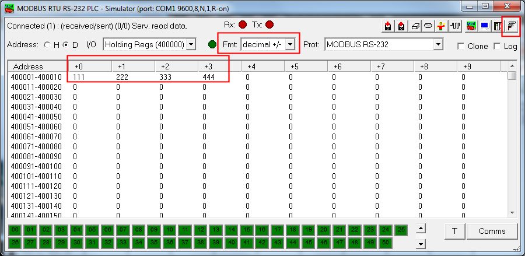
Task: Click the Comms button
Action: pos(492,232)
